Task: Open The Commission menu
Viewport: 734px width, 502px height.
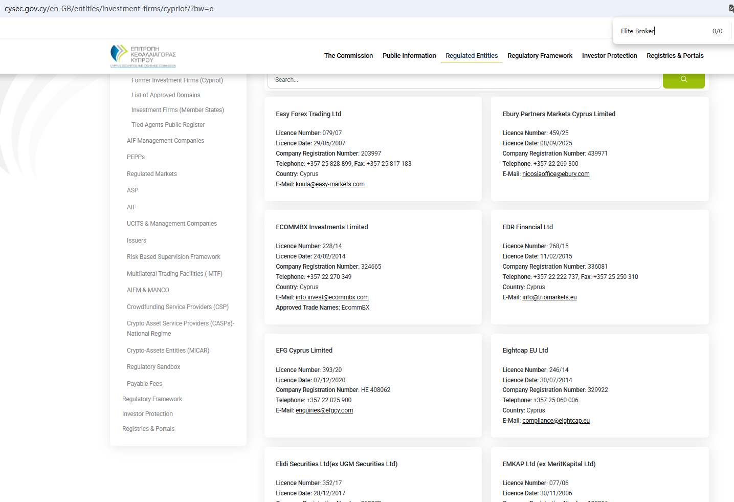Action: (x=348, y=56)
